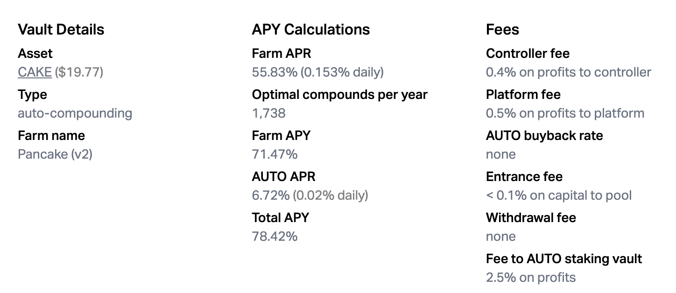Click the 2.5% on profits text
Screen dimensions: 676x293
[531, 278]
